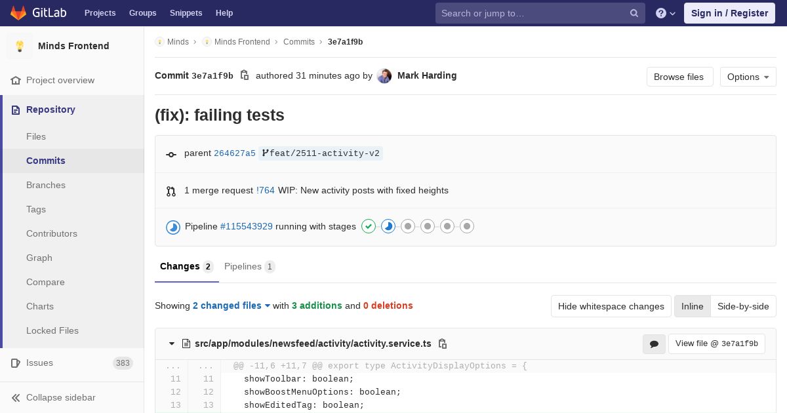787x413 pixels.
Task: Switch to the Pipelines tab
Action: 249,266
